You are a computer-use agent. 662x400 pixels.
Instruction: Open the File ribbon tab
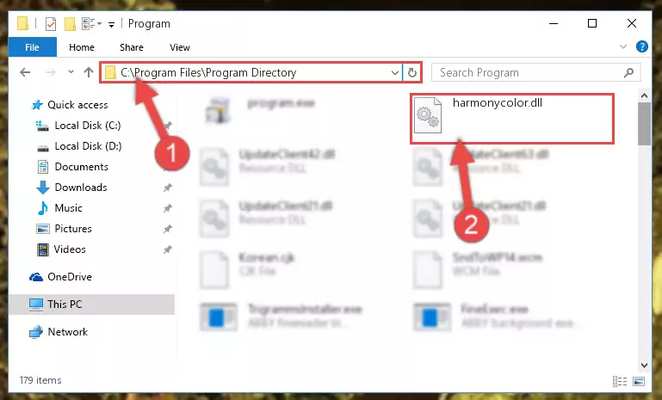click(32, 47)
